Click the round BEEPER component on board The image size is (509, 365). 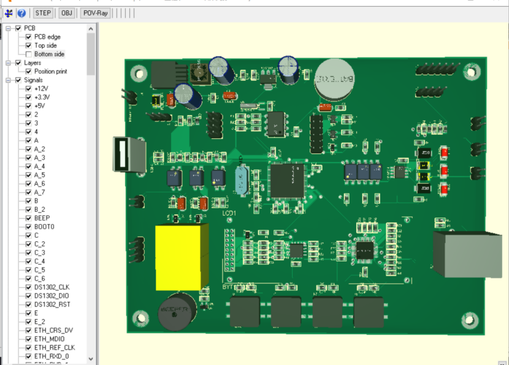pyautogui.click(x=177, y=312)
